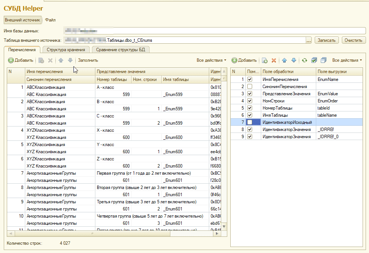This screenshot has width=369, height=253.
Task: Toggle checkbox for ПредставлениеЗначения
Action: (250, 94)
